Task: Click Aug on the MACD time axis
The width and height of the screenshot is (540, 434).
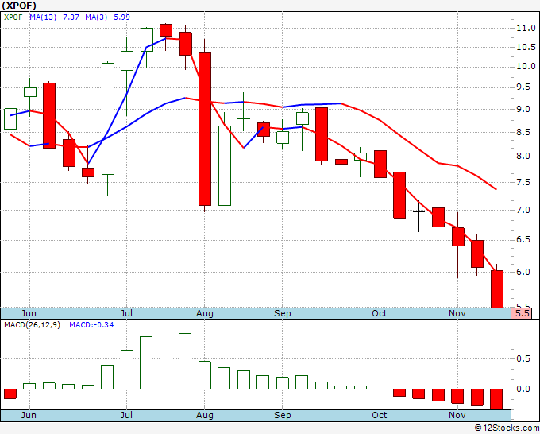Action: point(205,415)
